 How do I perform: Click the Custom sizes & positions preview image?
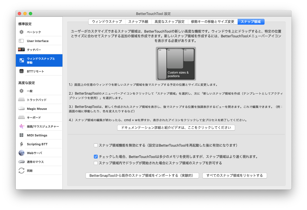176,64
